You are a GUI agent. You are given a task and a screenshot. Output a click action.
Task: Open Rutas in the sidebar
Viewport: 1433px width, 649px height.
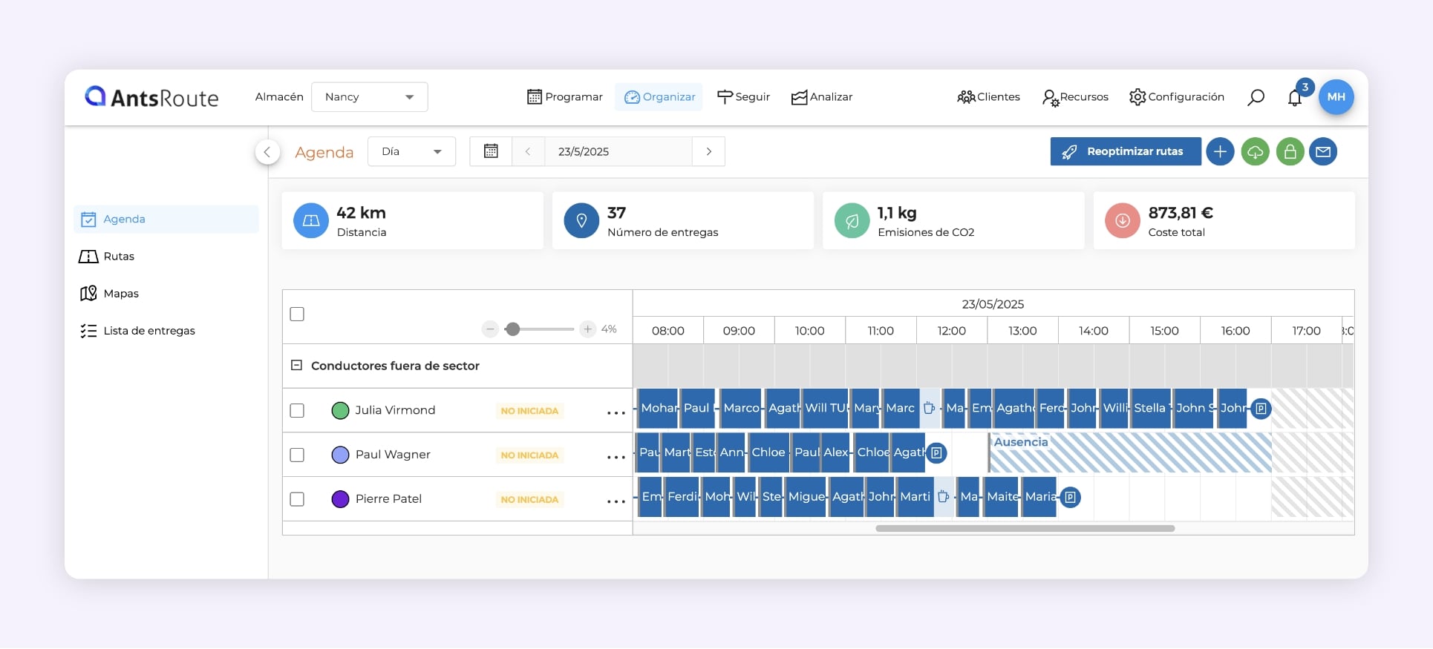pyautogui.click(x=119, y=257)
